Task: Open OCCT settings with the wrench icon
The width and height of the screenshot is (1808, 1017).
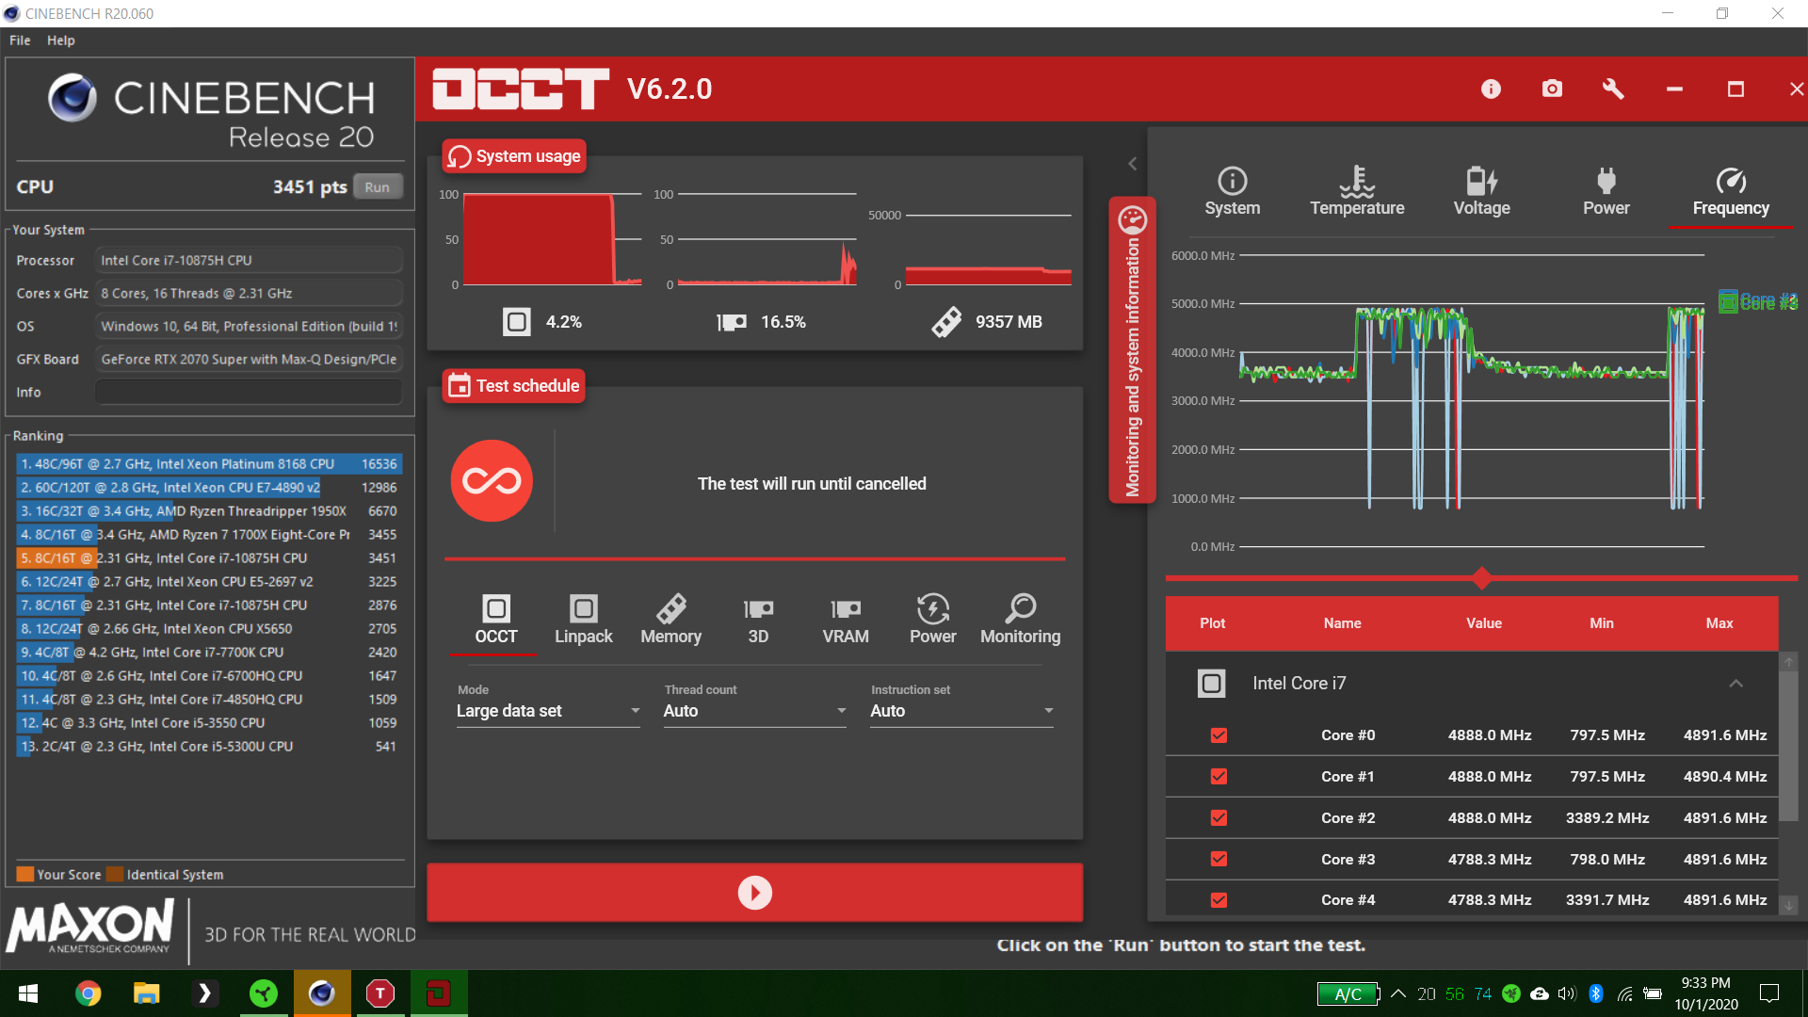Action: point(1613,89)
